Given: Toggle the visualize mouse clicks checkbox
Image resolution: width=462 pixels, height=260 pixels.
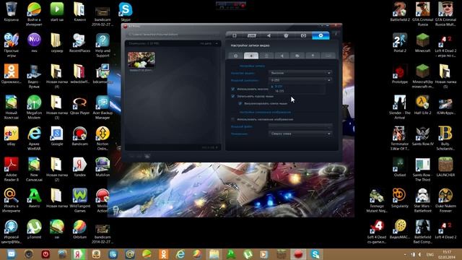Looking at the screenshot, I should tap(240, 103).
